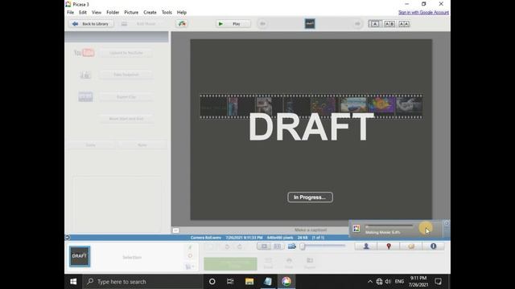Click the faded green upload button

[230, 264]
